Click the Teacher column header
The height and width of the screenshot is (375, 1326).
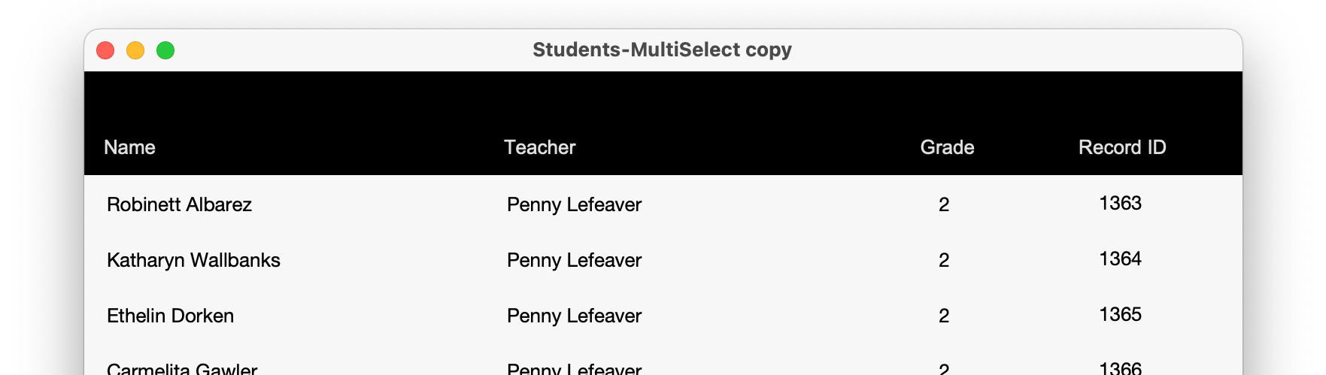point(539,147)
